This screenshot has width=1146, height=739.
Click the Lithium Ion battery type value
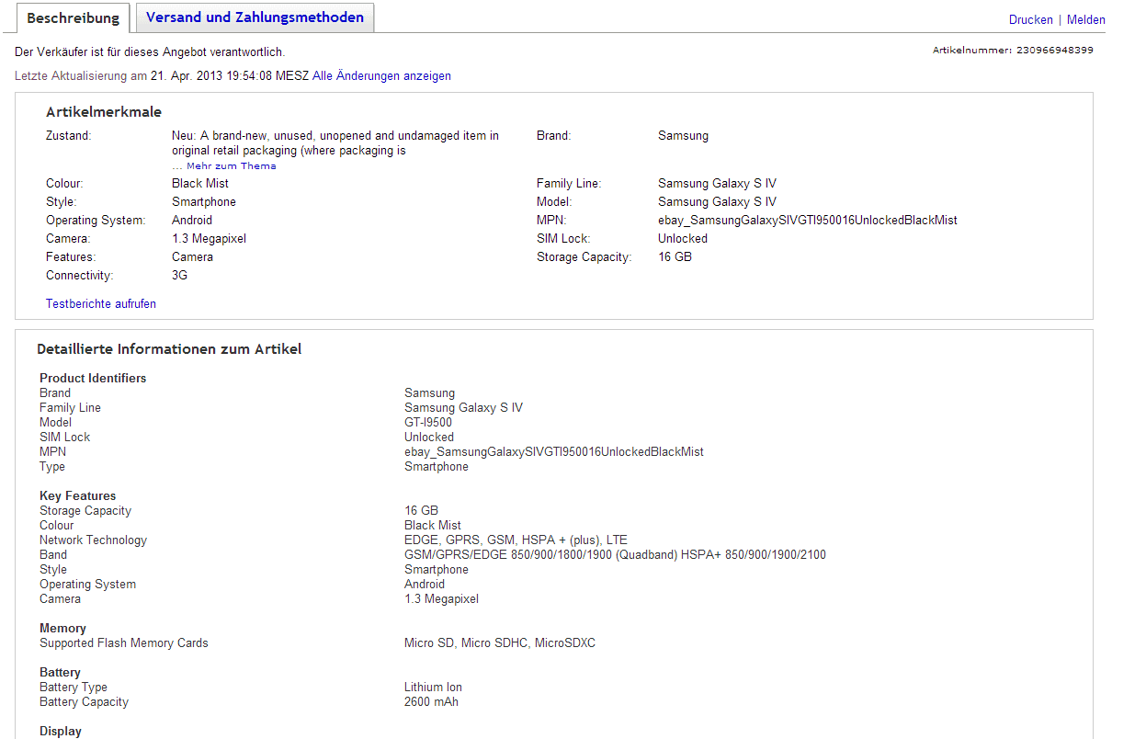coord(433,688)
